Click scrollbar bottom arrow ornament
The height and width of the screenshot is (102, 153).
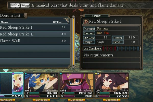pyautogui.click(x=73, y=67)
